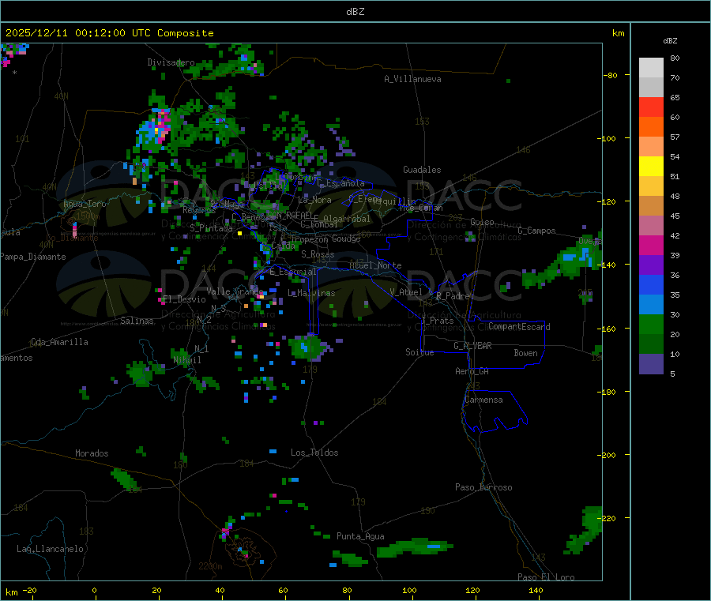
Task: Click the S_Pintada map label
Action: coord(211,228)
